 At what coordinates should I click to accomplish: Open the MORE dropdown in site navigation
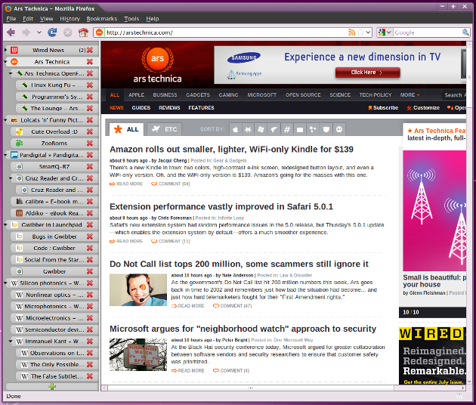tap(410, 95)
